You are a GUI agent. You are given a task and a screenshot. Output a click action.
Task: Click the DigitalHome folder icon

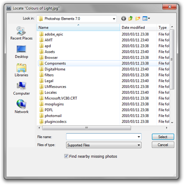tap(41, 69)
